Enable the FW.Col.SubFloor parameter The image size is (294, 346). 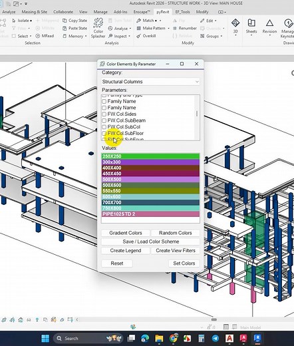coord(104,134)
